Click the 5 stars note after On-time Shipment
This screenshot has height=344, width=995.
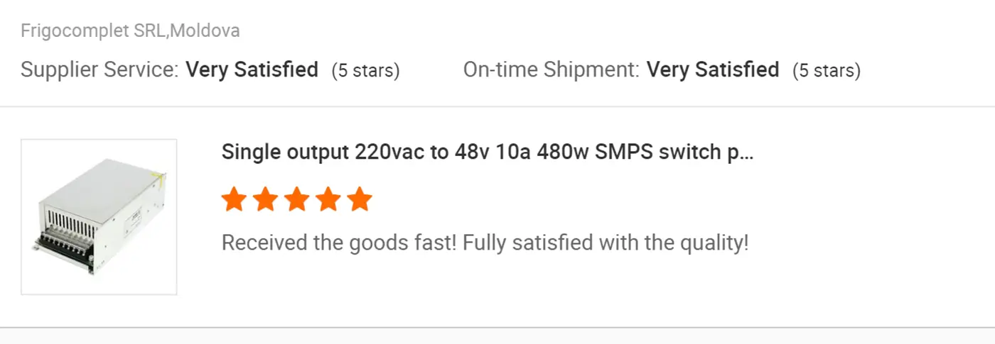(x=827, y=71)
